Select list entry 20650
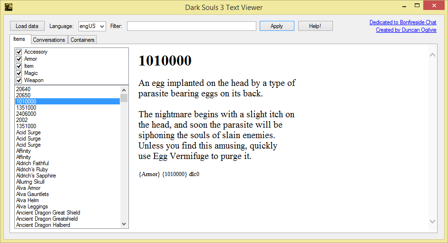448x243 pixels. 68,95
